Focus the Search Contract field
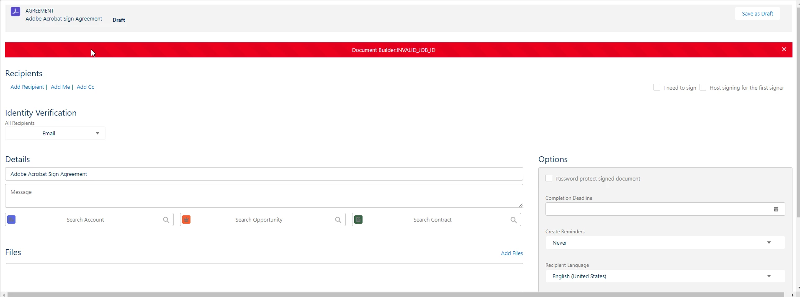Image resolution: width=800 pixels, height=297 pixels. 437,220
